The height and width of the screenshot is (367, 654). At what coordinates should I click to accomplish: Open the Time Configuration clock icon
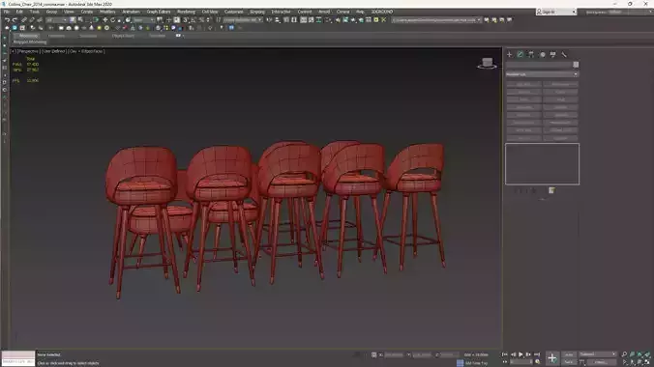[x=538, y=361]
